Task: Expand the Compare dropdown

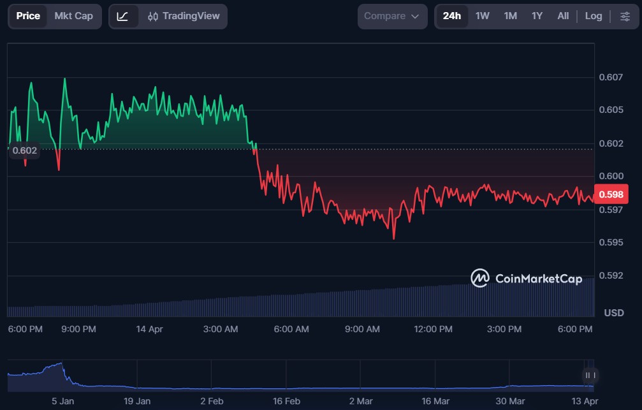Action: 391,16
